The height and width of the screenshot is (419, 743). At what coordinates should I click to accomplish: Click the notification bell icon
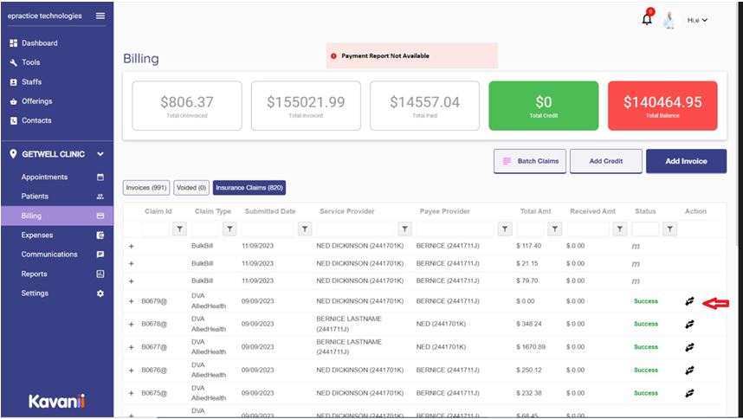(647, 20)
